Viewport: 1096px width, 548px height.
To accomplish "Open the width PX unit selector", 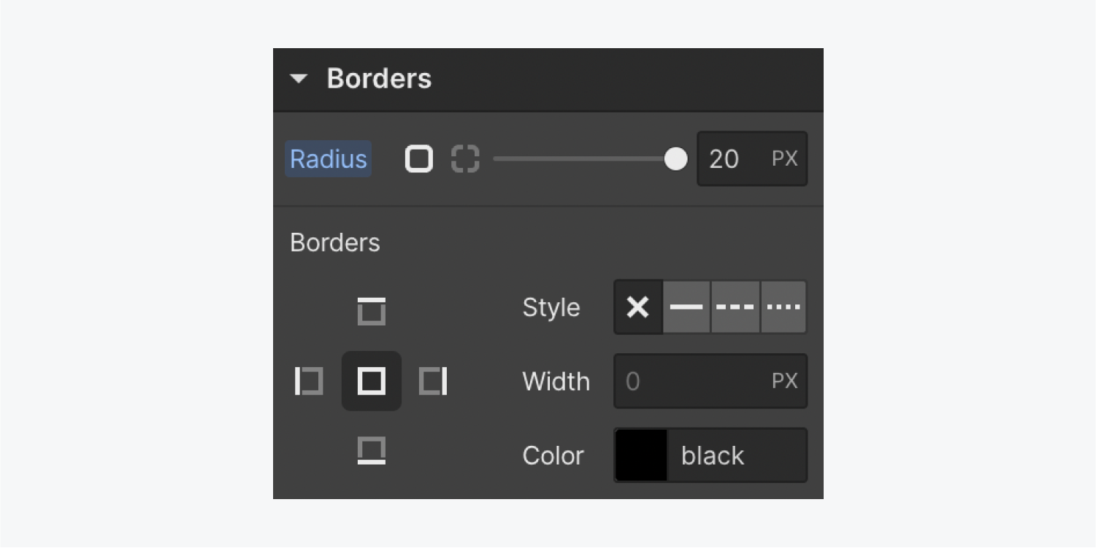I will [785, 381].
